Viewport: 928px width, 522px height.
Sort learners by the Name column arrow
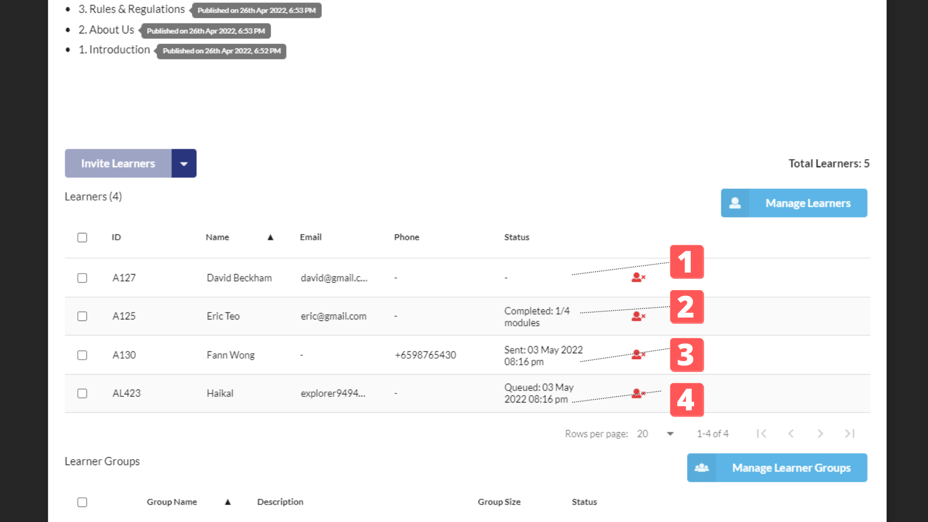coord(270,237)
